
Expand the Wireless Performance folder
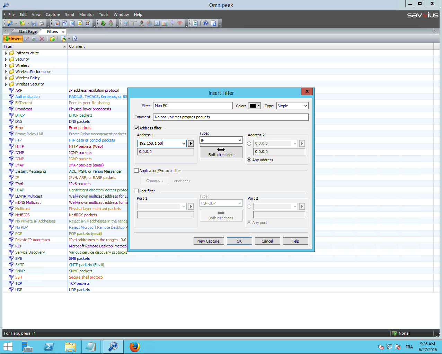pyautogui.click(x=6, y=72)
